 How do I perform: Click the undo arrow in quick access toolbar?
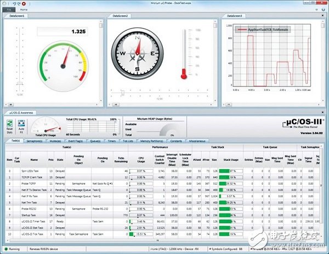(x=13, y=4)
